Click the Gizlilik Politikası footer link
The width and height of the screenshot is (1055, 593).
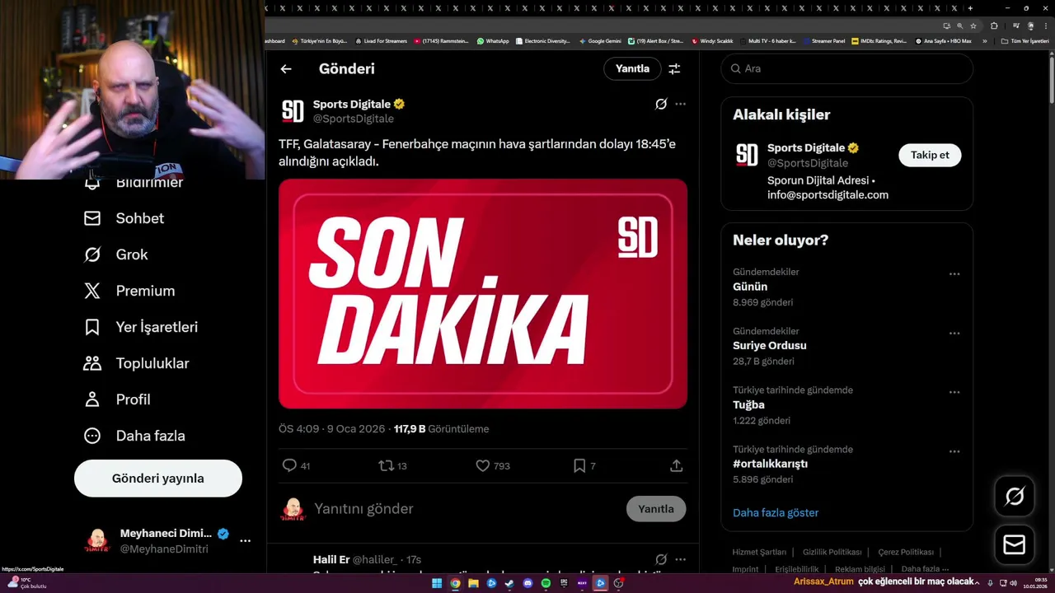pos(832,552)
